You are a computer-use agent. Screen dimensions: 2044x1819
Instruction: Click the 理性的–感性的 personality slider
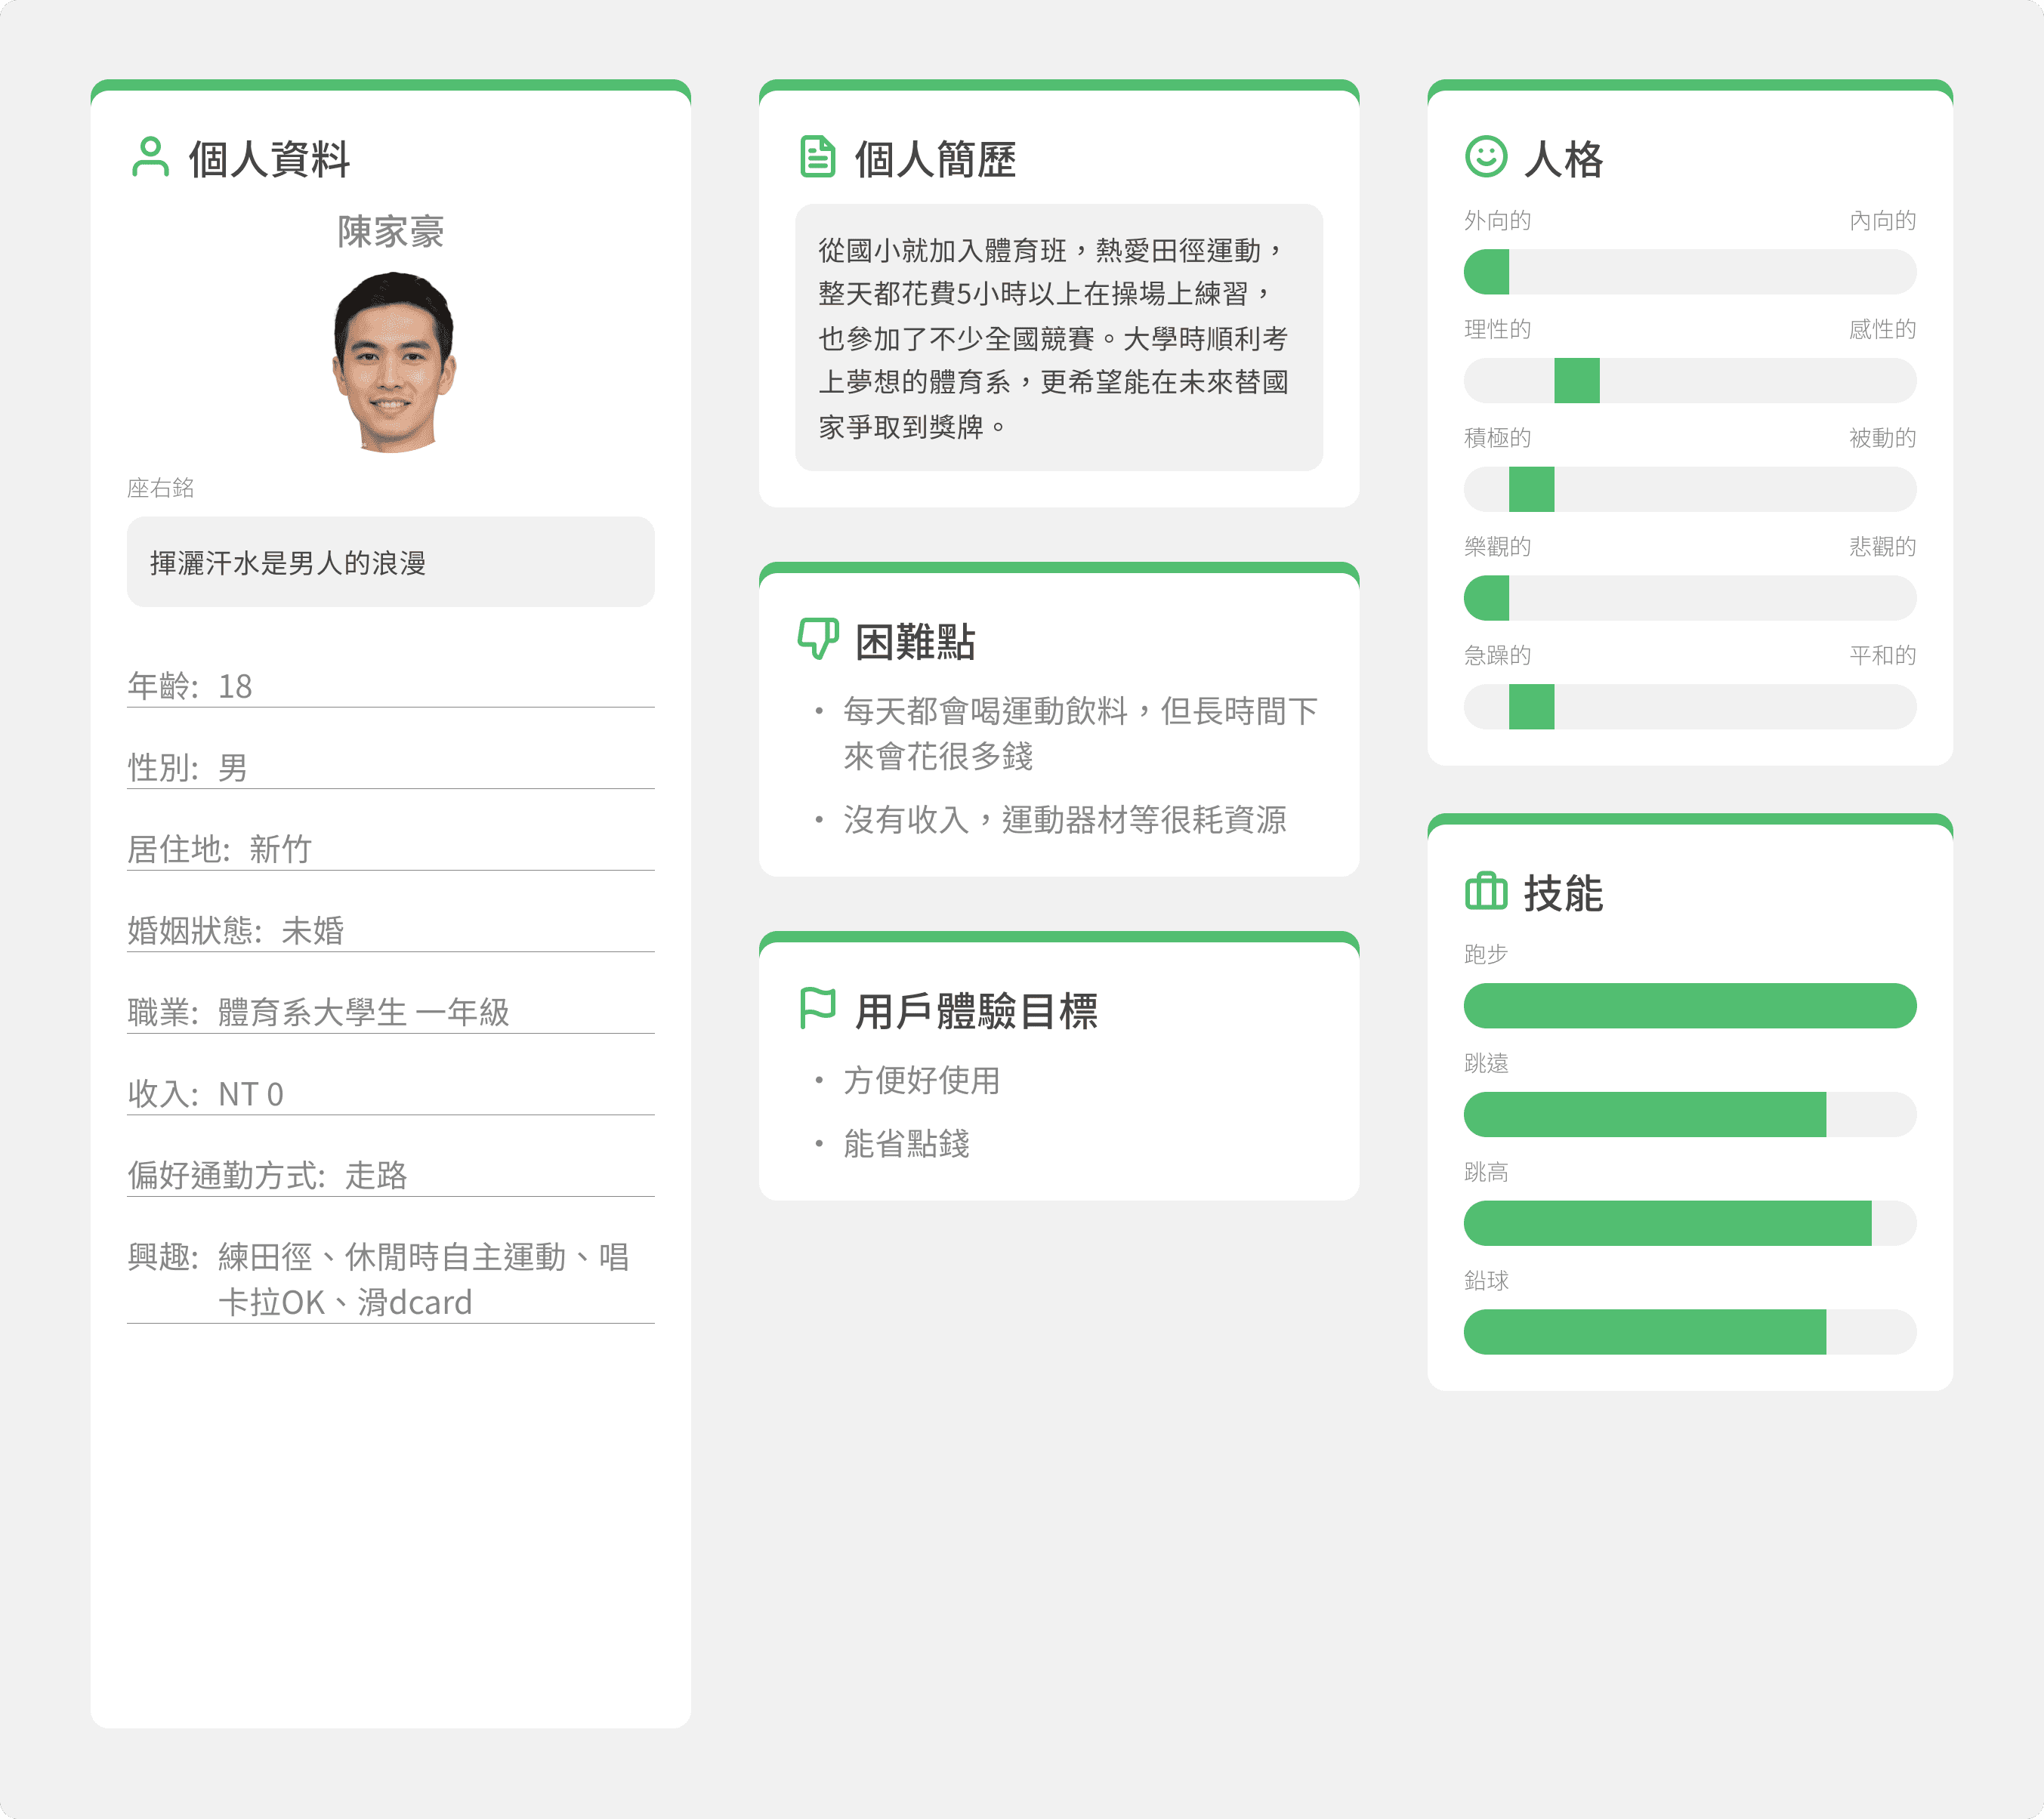click(1689, 381)
